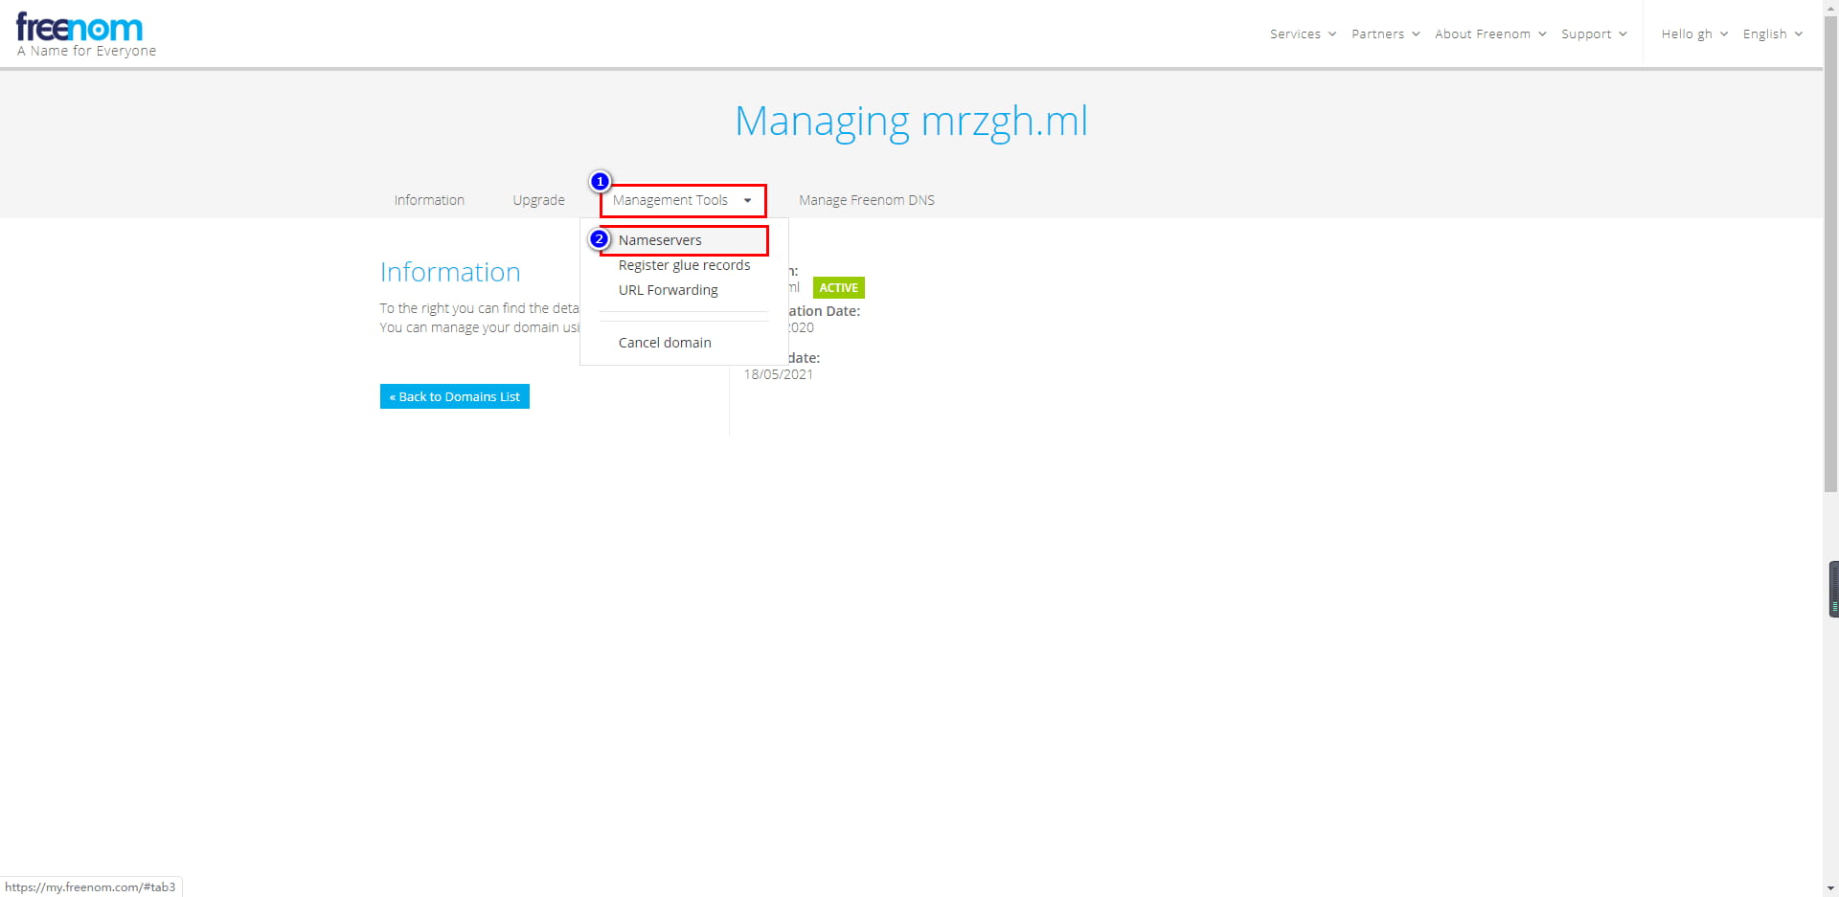Click the blue number 1 step badge
Viewport: 1839px width, 897px height.
[x=600, y=181]
